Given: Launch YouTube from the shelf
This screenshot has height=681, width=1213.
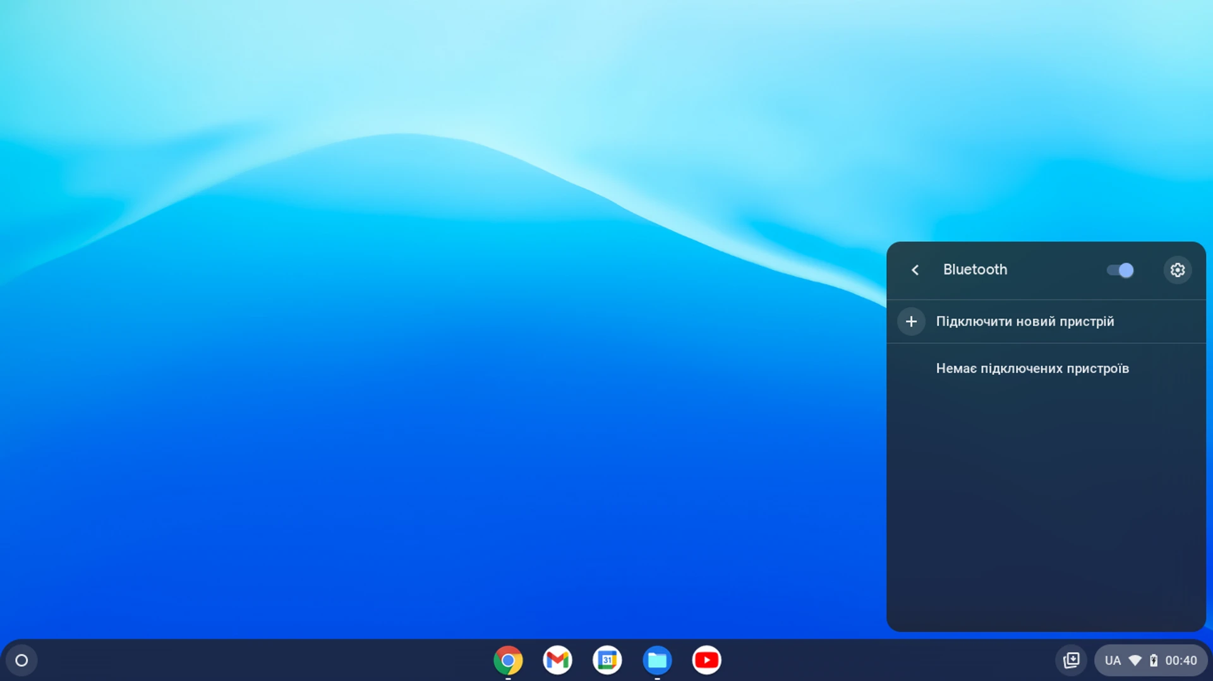Looking at the screenshot, I should 706,660.
